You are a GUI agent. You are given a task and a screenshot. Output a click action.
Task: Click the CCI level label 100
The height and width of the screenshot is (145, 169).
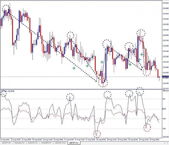164,99
